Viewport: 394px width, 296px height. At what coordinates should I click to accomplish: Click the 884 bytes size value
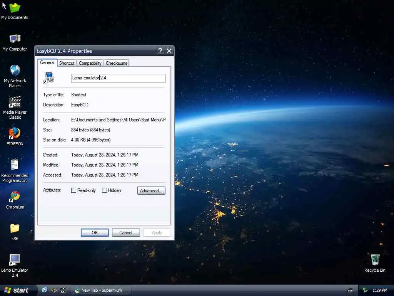click(90, 130)
